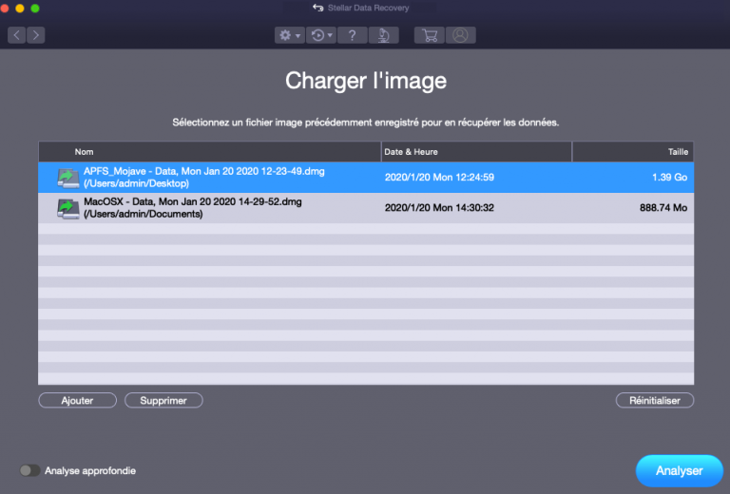Go forward with the right arrow button
This screenshot has height=494, width=730.
(x=36, y=35)
